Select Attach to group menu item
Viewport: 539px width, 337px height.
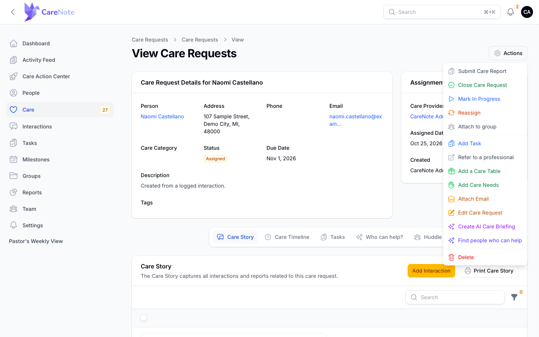(485, 127)
